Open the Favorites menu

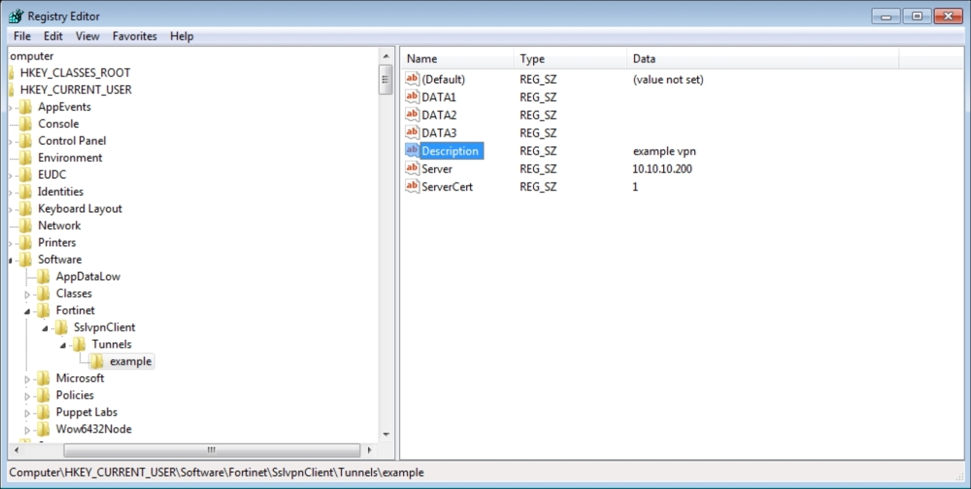pos(134,36)
